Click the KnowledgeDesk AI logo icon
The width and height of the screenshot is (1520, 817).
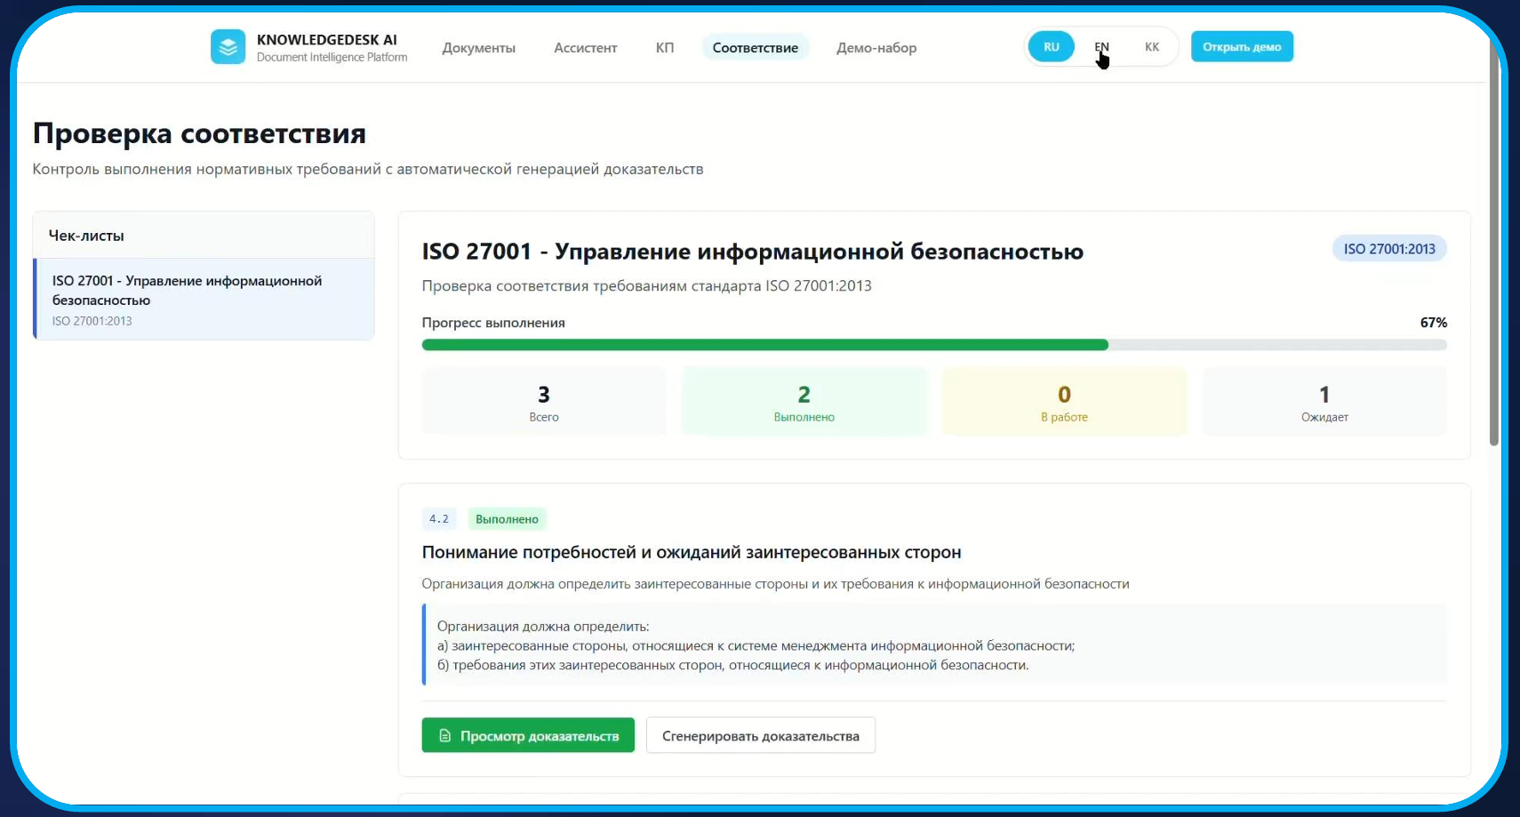pyautogui.click(x=228, y=46)
